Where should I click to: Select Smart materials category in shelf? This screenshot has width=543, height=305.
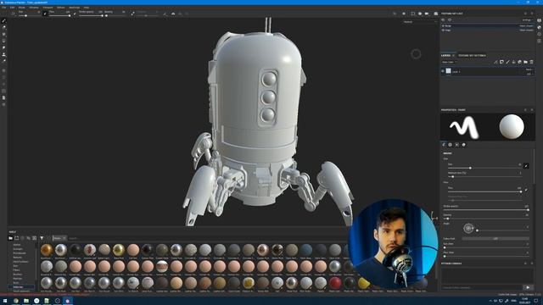click(x=21, y=291)
